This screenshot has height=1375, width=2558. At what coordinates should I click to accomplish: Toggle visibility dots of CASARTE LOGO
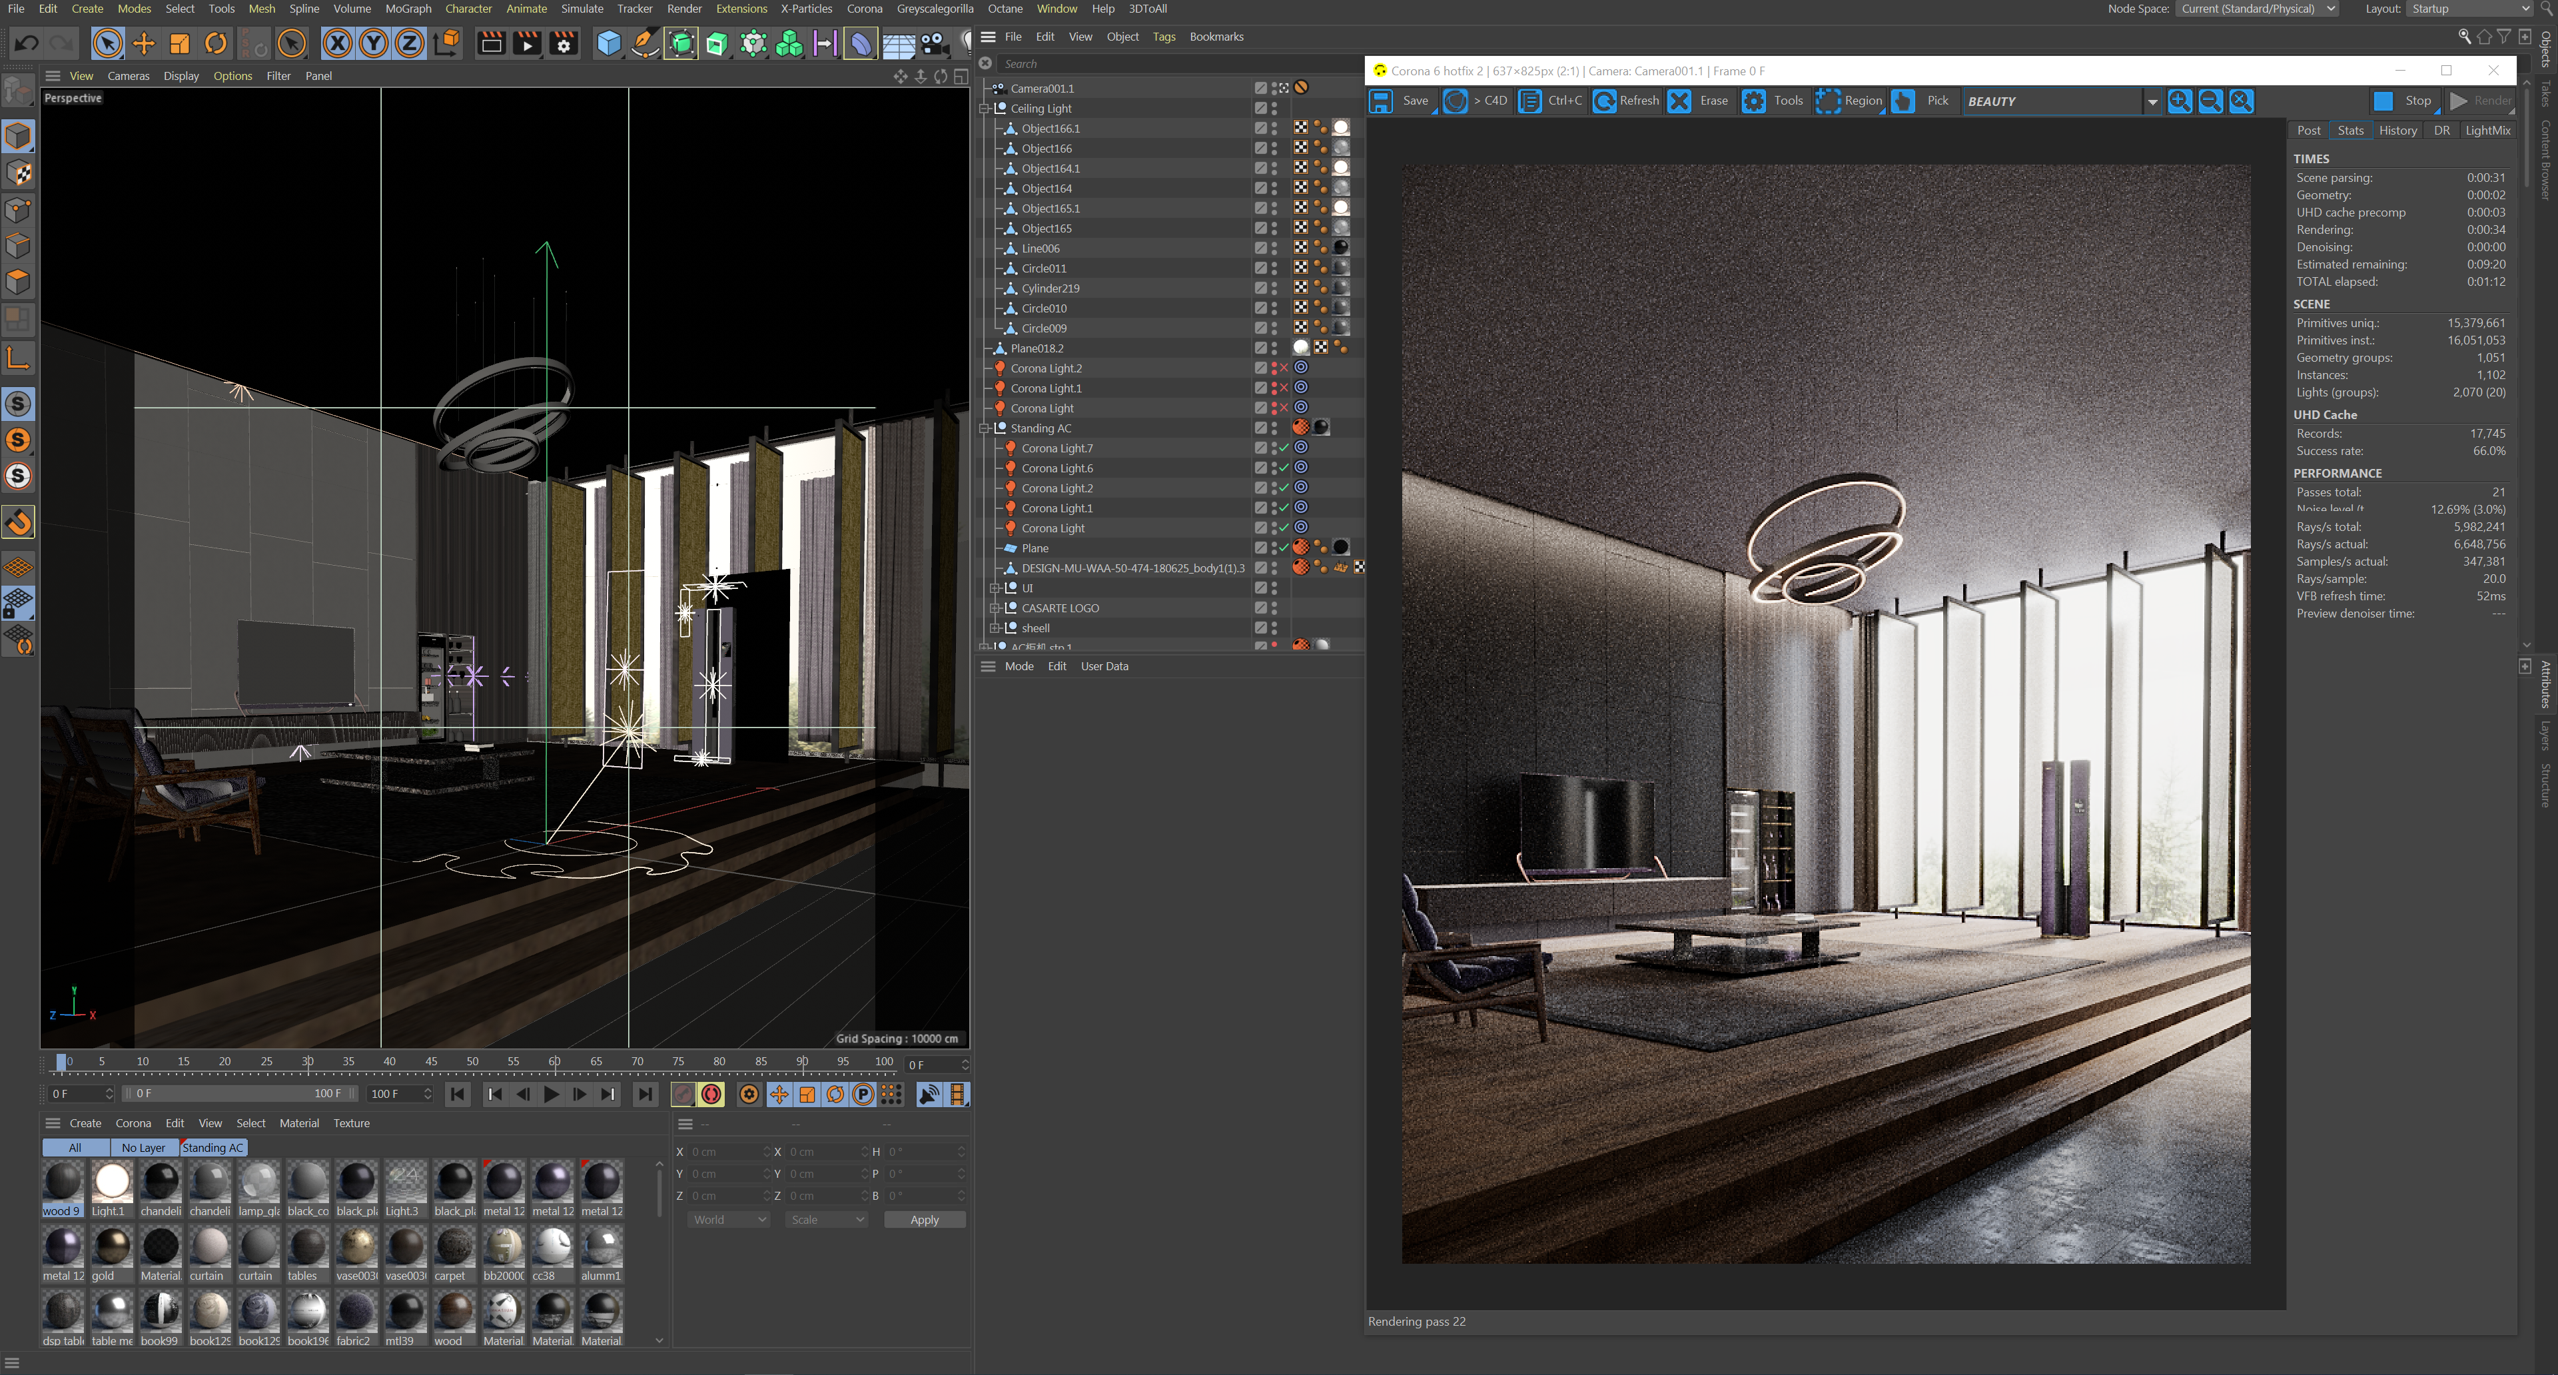tap(1274, 608)
